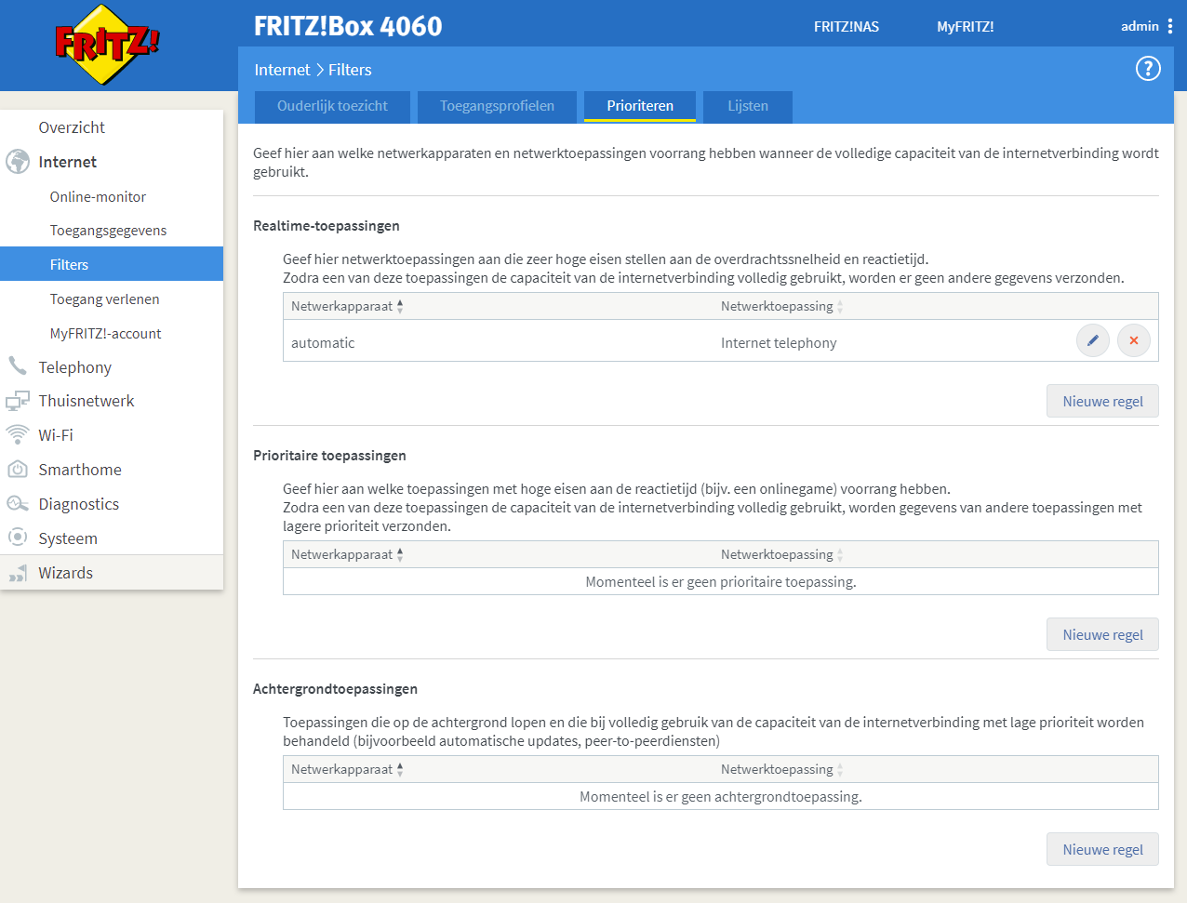Sort Prioritaire table by Netwerktoepassing arrows

840,554
